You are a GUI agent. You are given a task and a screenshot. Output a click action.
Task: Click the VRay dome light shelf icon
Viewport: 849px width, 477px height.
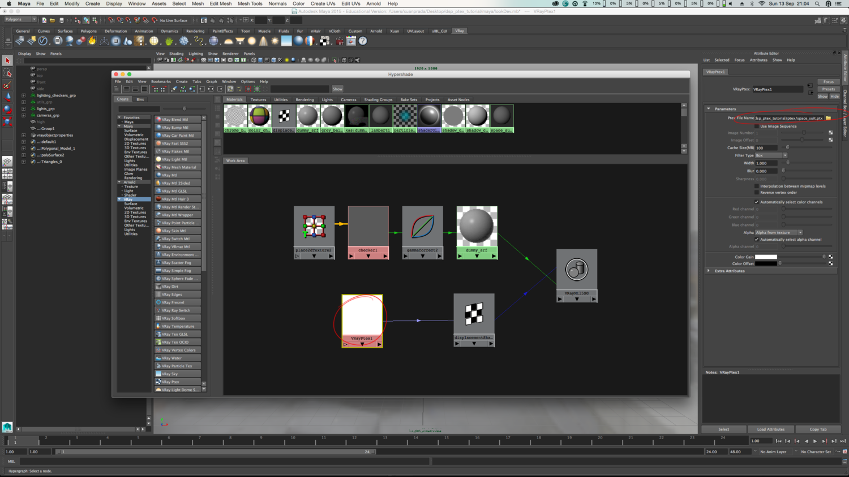pyautogui.click(x=229, y=41)
